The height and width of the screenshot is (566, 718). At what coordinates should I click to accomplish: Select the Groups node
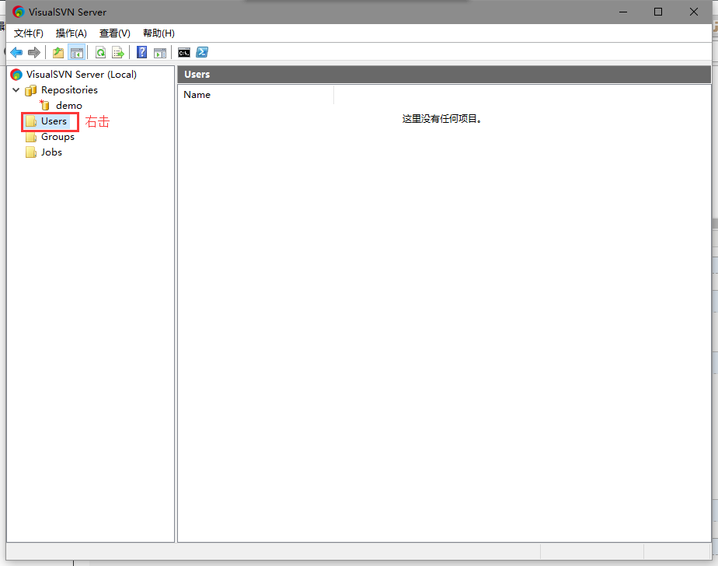tap(58, 137)
